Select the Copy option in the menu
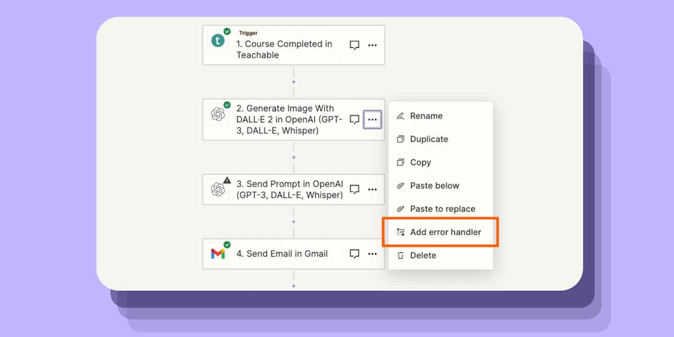Screen dimensions: 674x337 [419, 162]
